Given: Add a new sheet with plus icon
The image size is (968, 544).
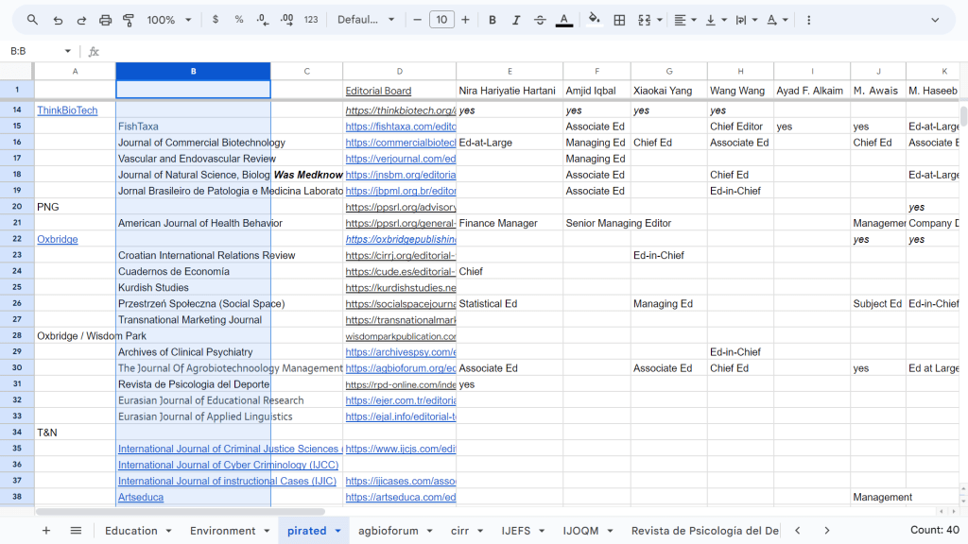Looking at the screenshot, I should pos(45,531).
